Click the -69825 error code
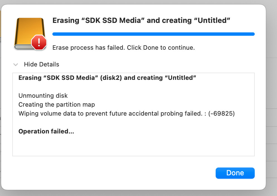Viewport: 277px width, 196px height. pyautogui.click(x=222, y=113)
